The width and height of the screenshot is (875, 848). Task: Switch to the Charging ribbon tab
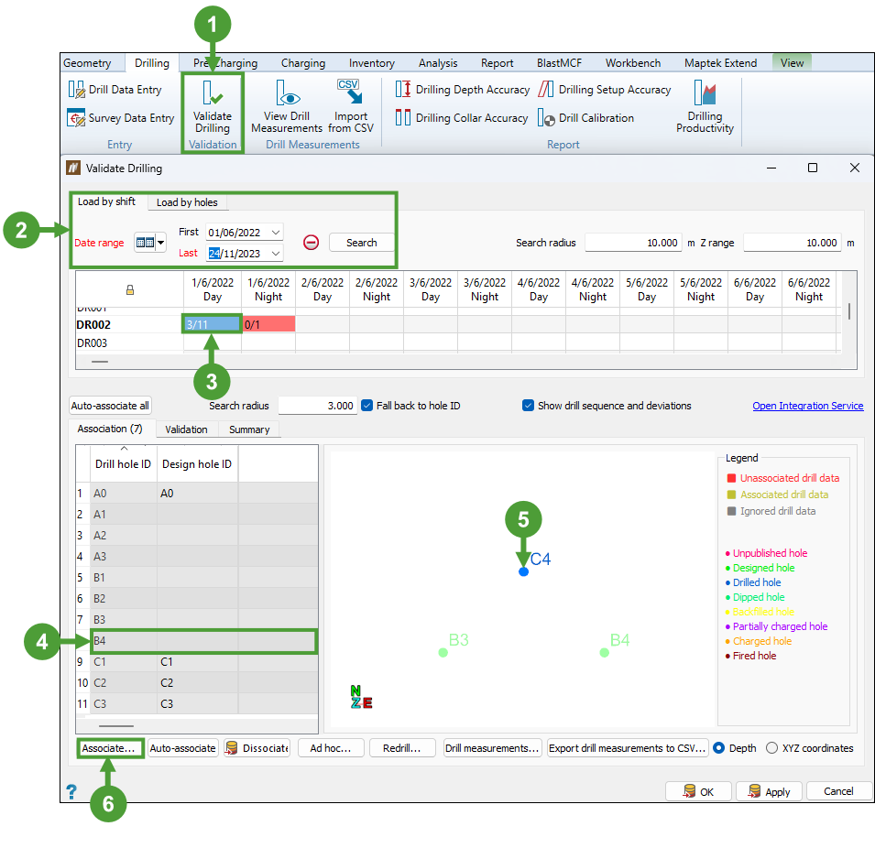(303, 63)
